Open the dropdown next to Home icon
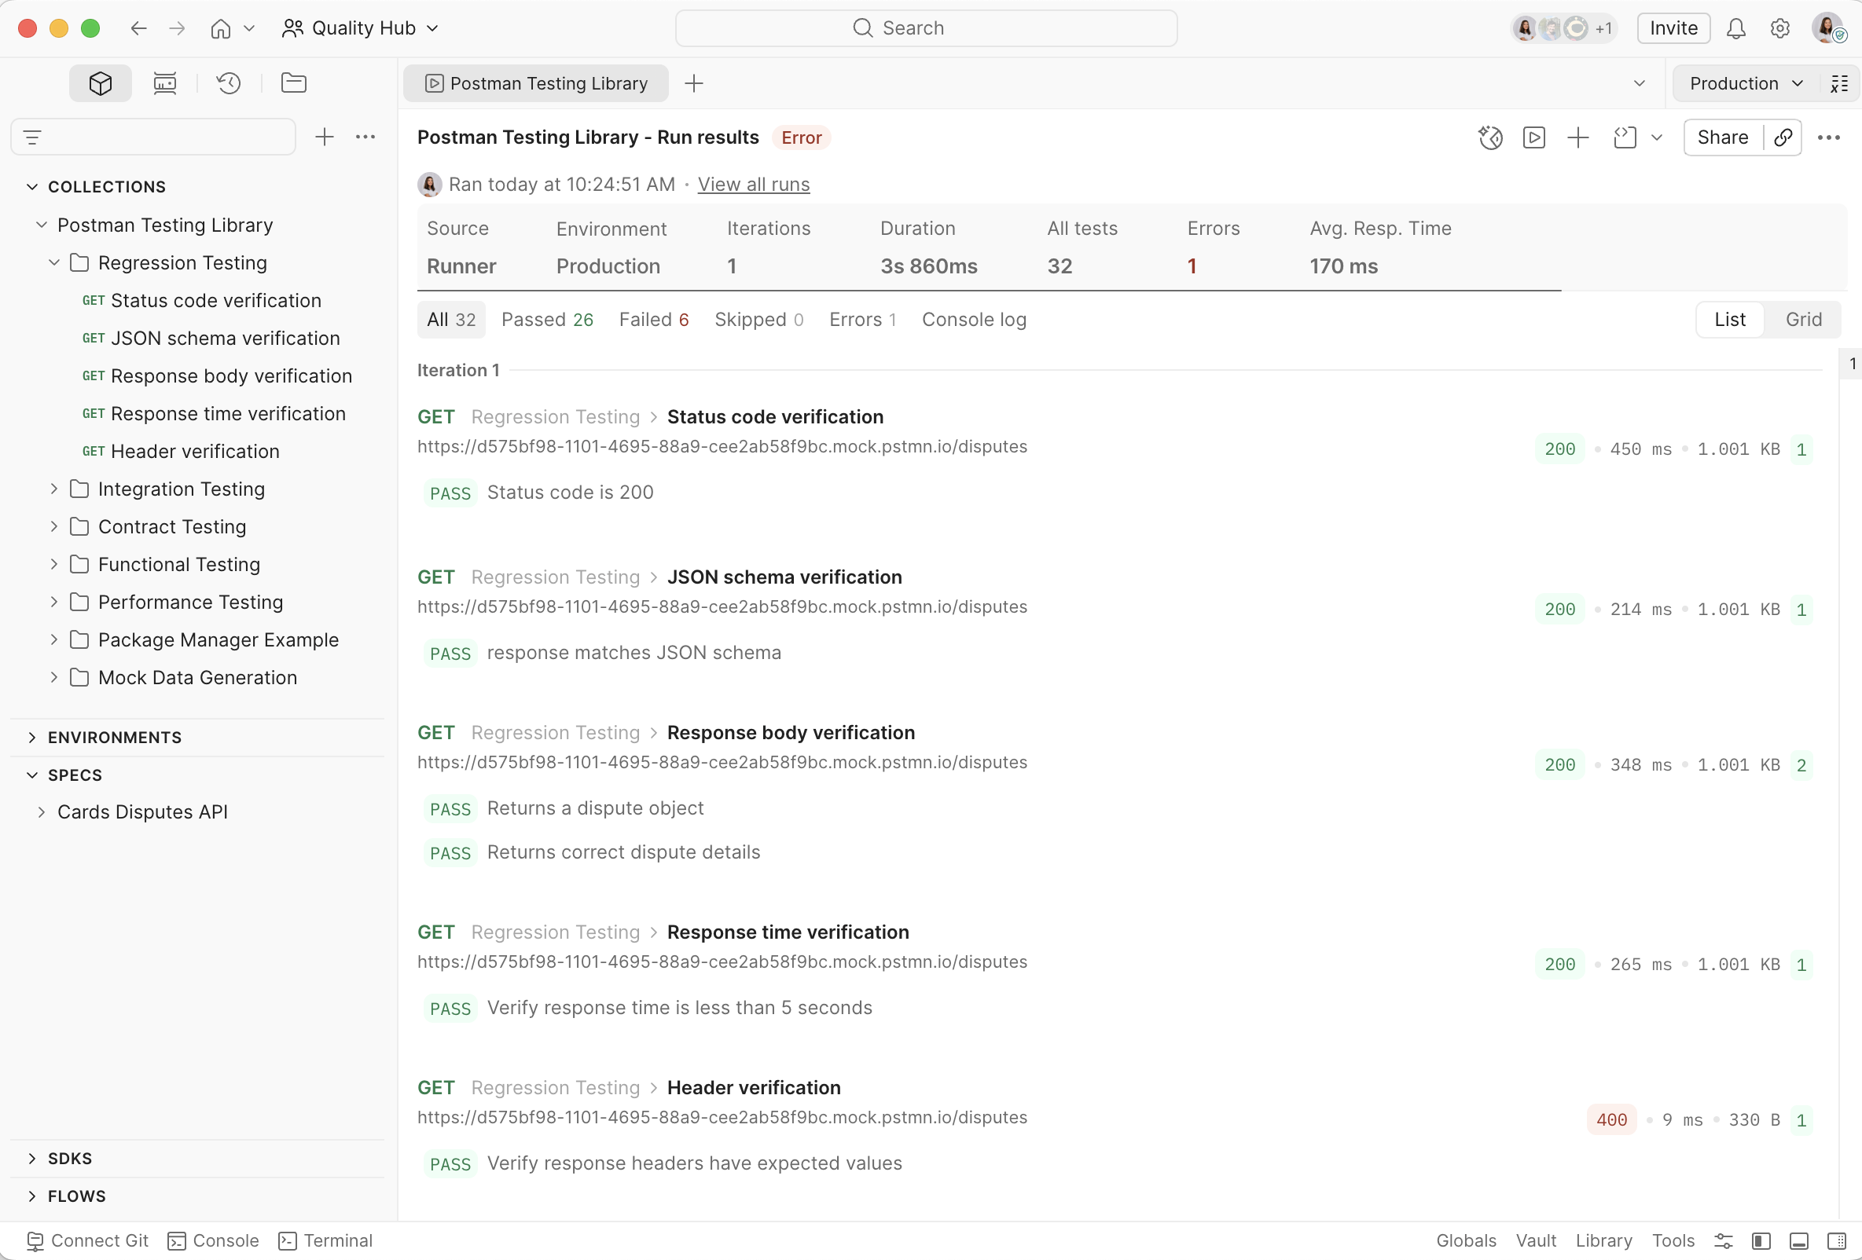The image size is (1862, 1260). pyautogui.click(x=249, y=29)
